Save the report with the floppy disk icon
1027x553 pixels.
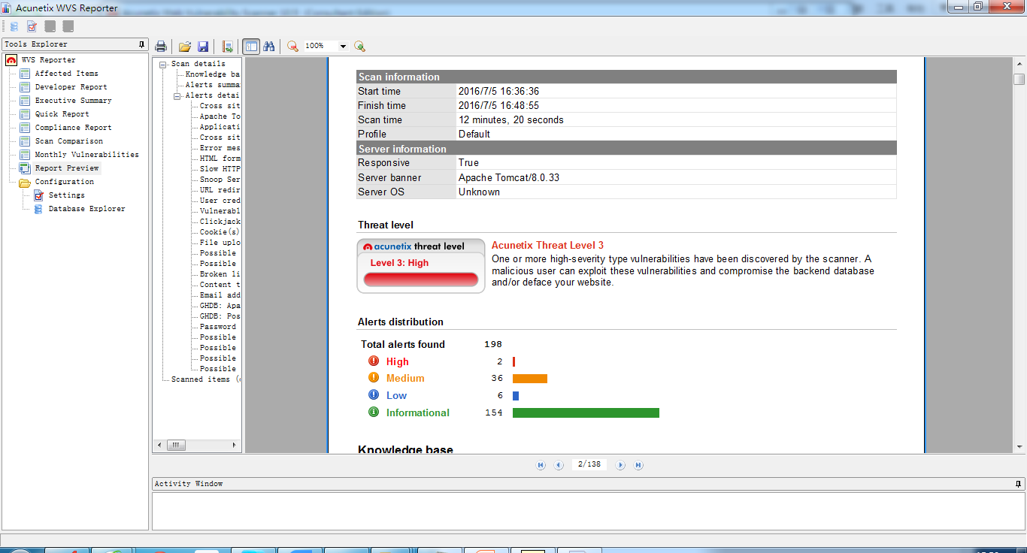(203, 46)
